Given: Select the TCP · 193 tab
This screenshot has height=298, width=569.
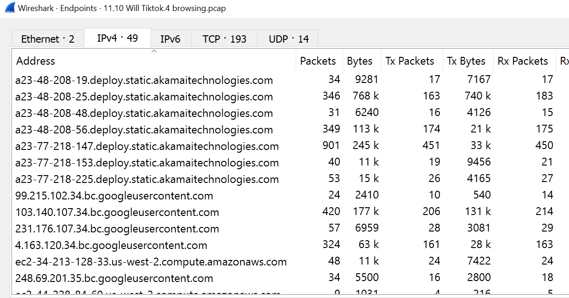Looking at the screenshot, I should [224, 39].
